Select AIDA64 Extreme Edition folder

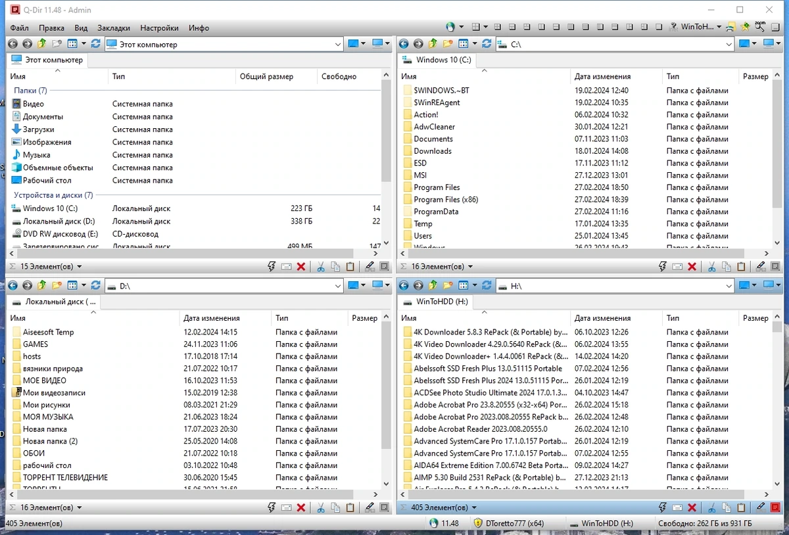click(490, 465)
